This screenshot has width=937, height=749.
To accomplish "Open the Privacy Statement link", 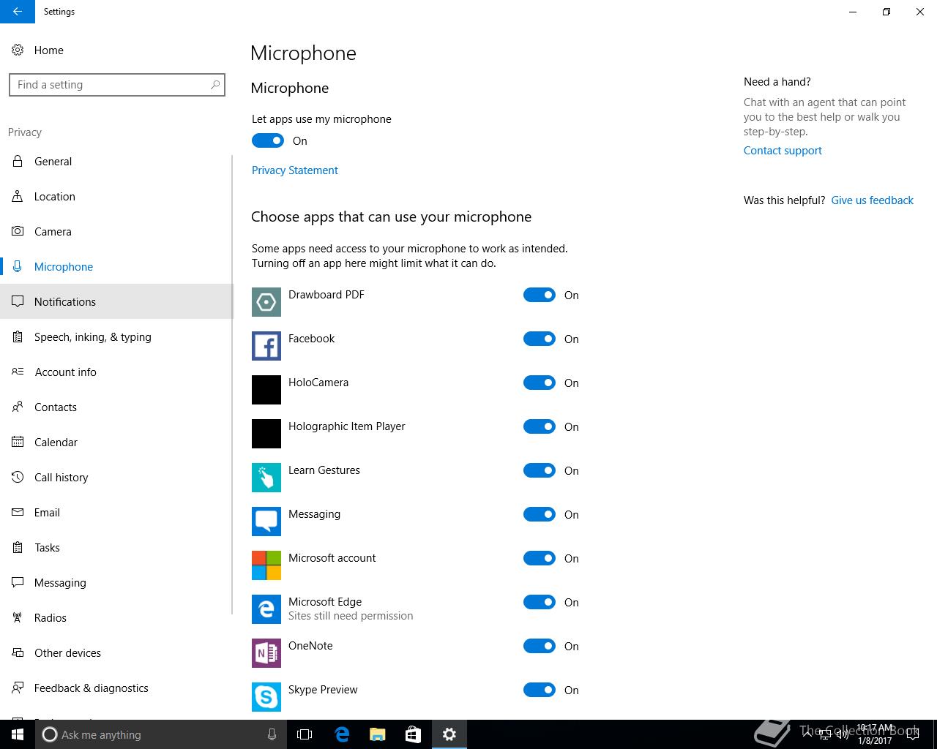I will click(295, 170).
